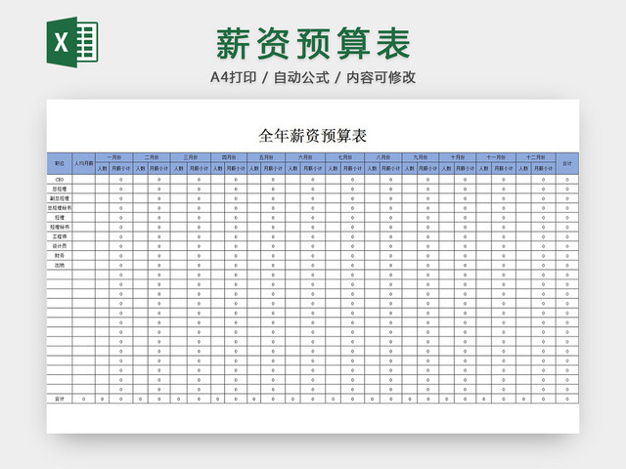This screenshot has height=469, width=626.
Task: Click the 人数 subheader under 一月份
Action: tap(102, 168)
